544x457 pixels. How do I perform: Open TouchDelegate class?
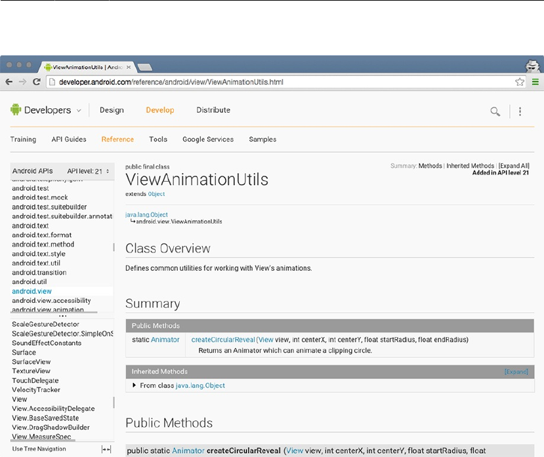click(35, 380)
